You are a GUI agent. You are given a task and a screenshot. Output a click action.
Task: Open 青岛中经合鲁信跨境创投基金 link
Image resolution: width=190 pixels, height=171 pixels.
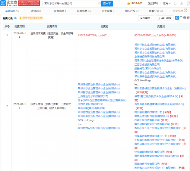click(159, 104)
